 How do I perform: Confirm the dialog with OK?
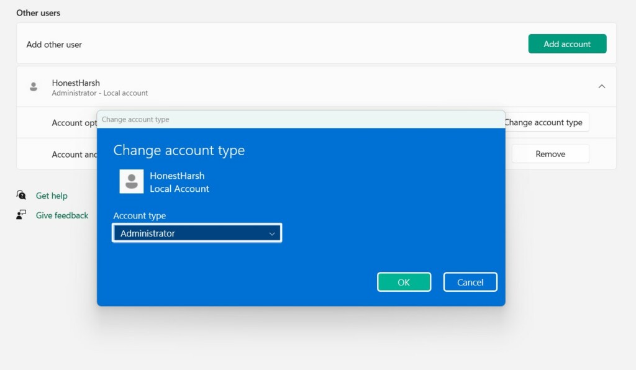404,282
